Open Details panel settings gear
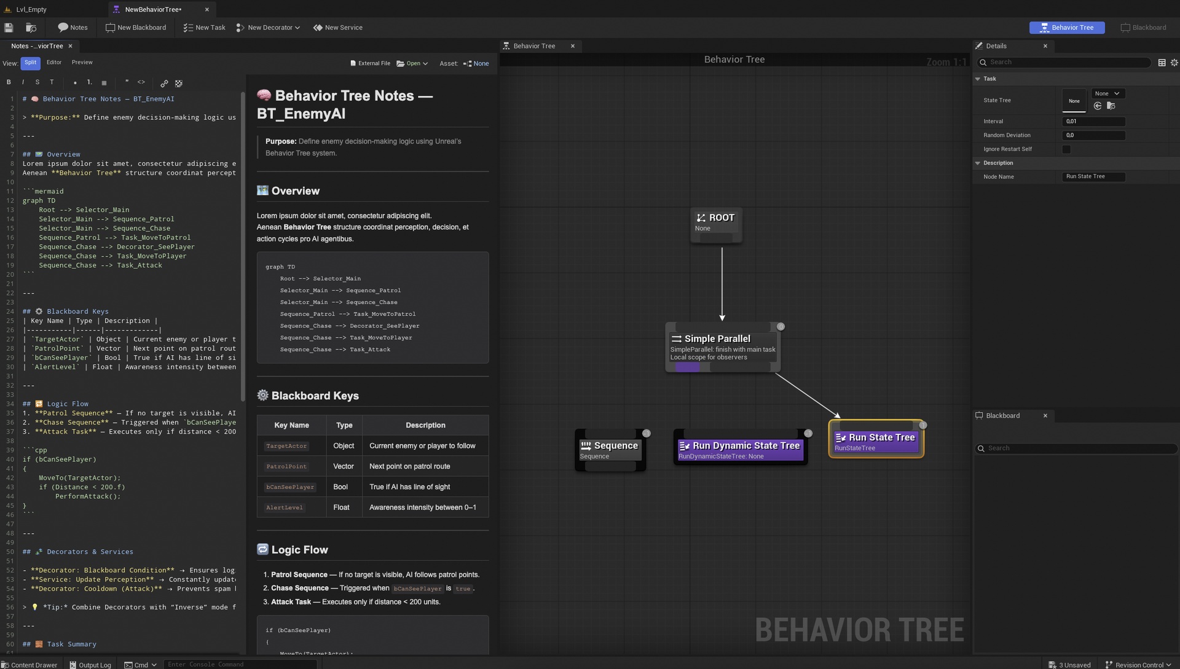 [1174, 62]
